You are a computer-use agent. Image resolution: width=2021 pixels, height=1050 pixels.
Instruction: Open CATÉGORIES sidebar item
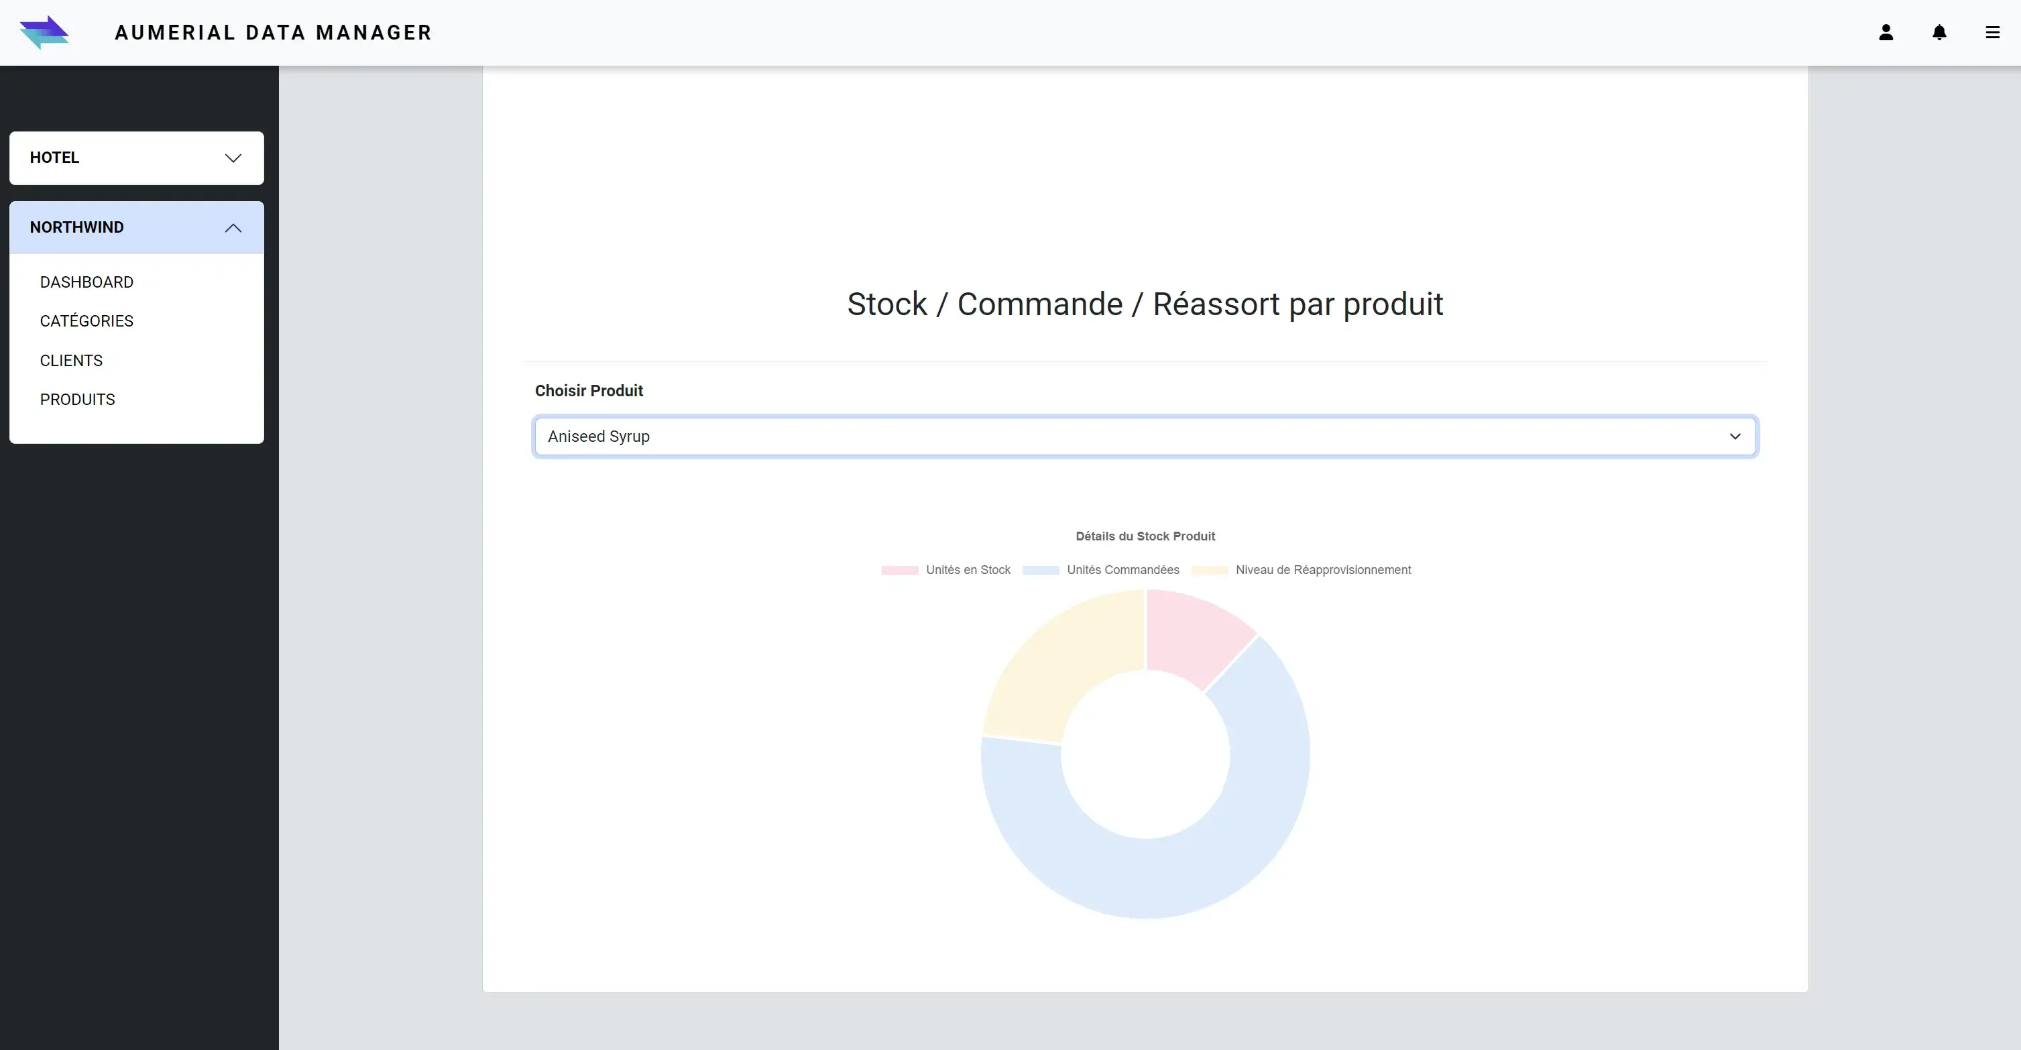(86, 321)
